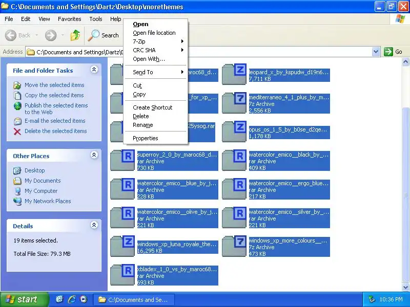The height and width of the screenshot is (307, 410).
Task: Choose Create Shortcut in context menu
Action: 156,107
